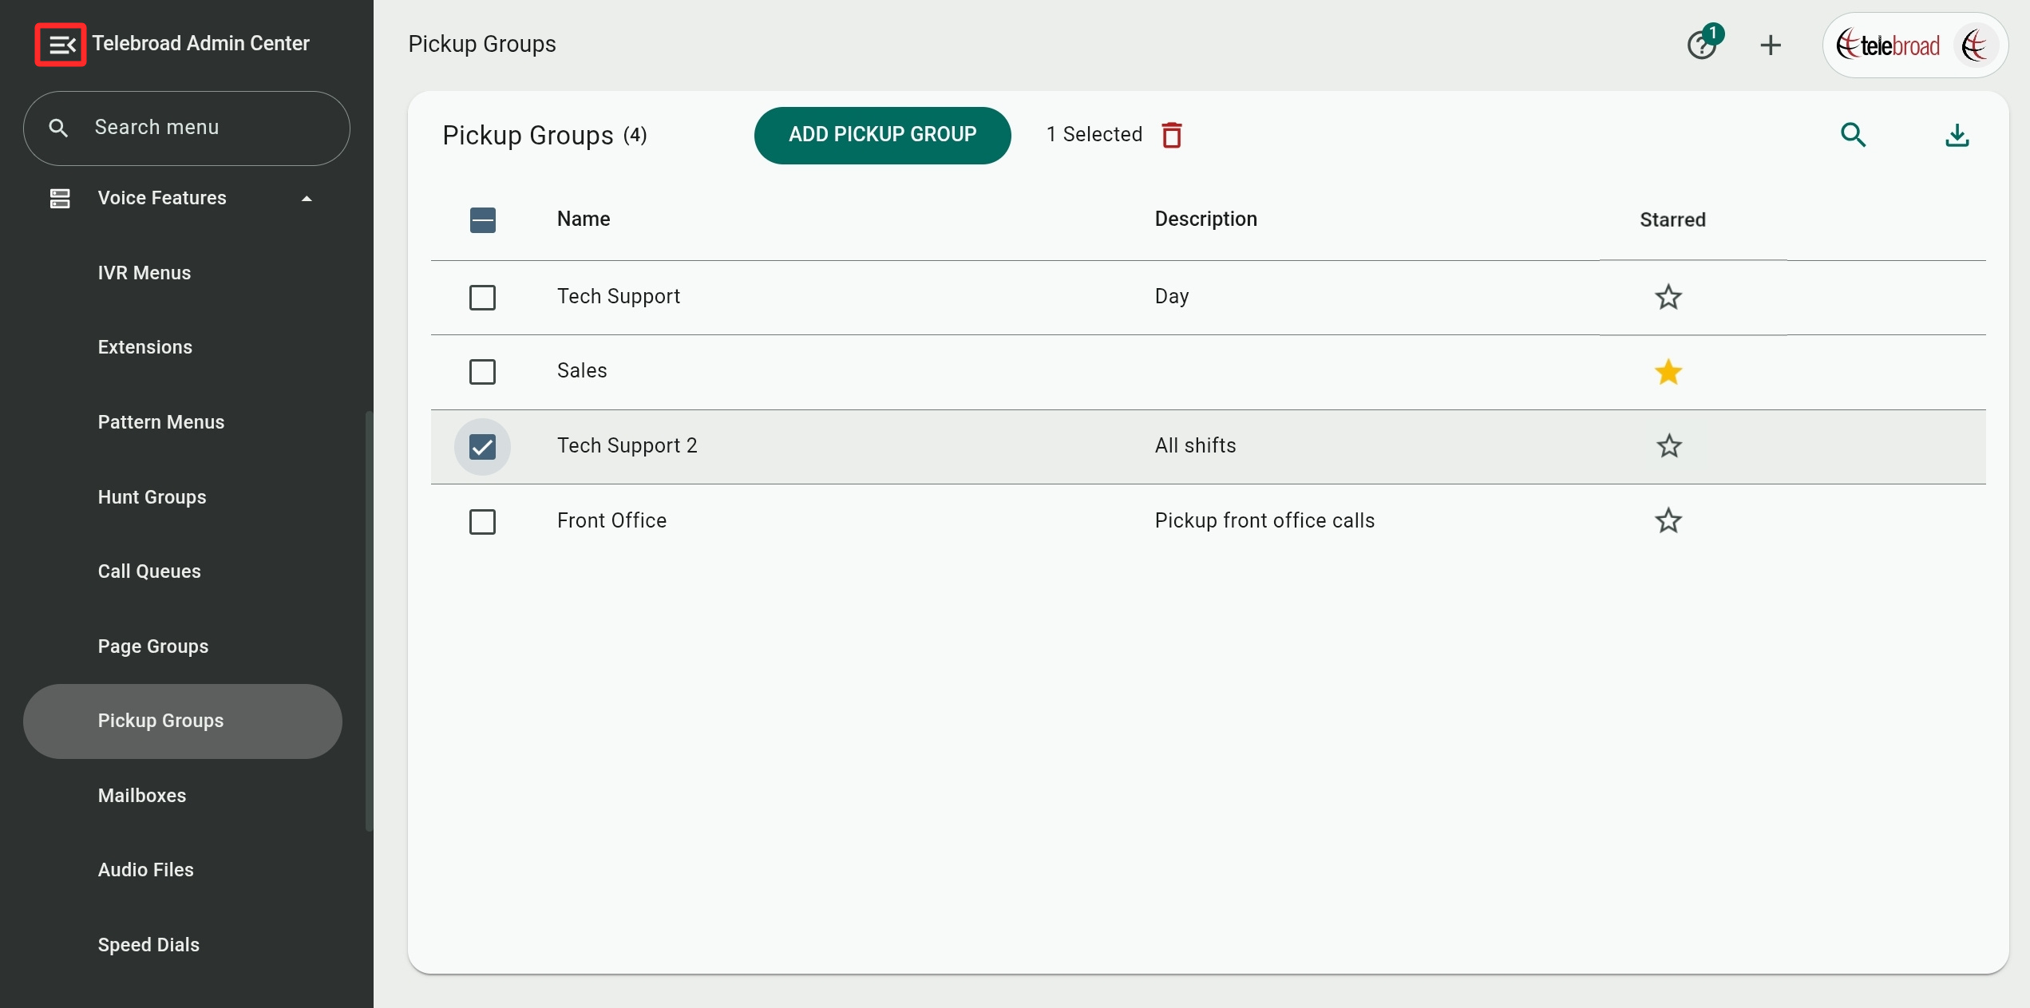Open table search magnifier icon
This screenshot has width=2030, height=1008.
coord(1853,135)
